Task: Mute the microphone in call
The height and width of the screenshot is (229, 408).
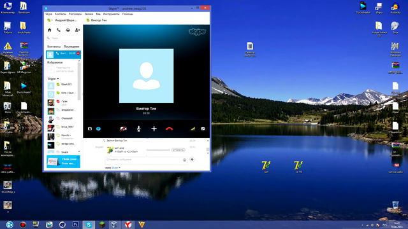Action: [139, 128]
